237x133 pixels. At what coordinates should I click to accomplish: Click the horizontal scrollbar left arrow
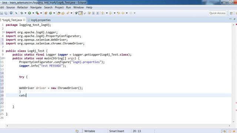[x=7, y=126]
